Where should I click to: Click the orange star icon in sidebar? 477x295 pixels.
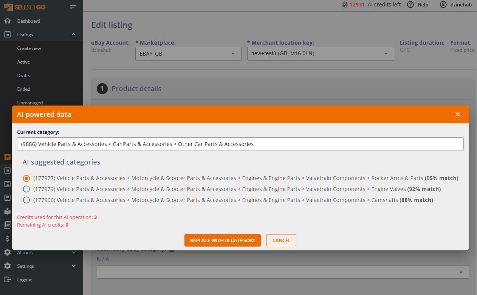pos(7,157)
